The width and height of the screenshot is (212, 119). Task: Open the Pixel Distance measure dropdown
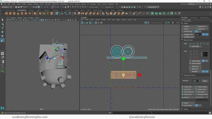(x=201, y=97)
